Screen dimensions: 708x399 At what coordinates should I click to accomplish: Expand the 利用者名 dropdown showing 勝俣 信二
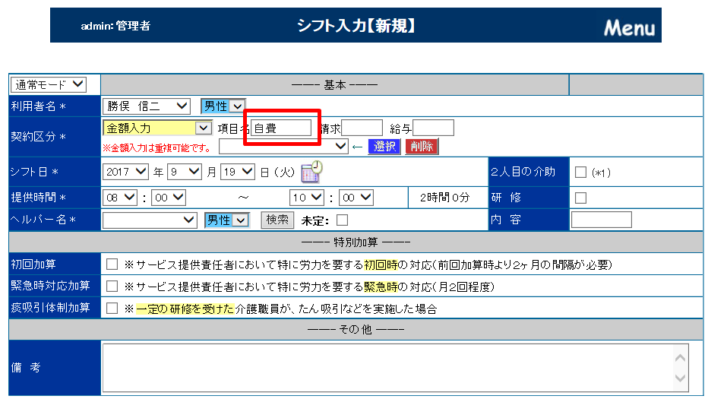point(147,106)
